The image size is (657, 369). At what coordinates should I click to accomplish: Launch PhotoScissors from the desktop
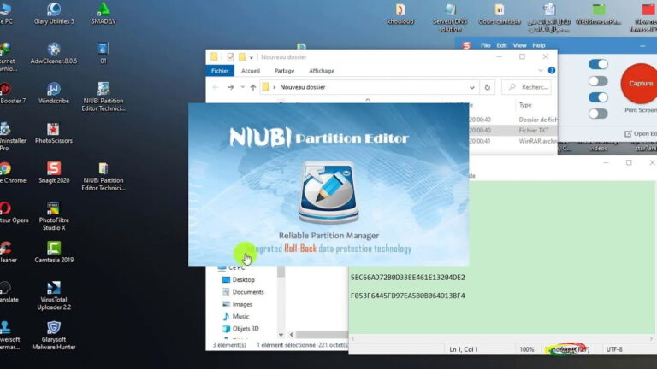point(54,132)
